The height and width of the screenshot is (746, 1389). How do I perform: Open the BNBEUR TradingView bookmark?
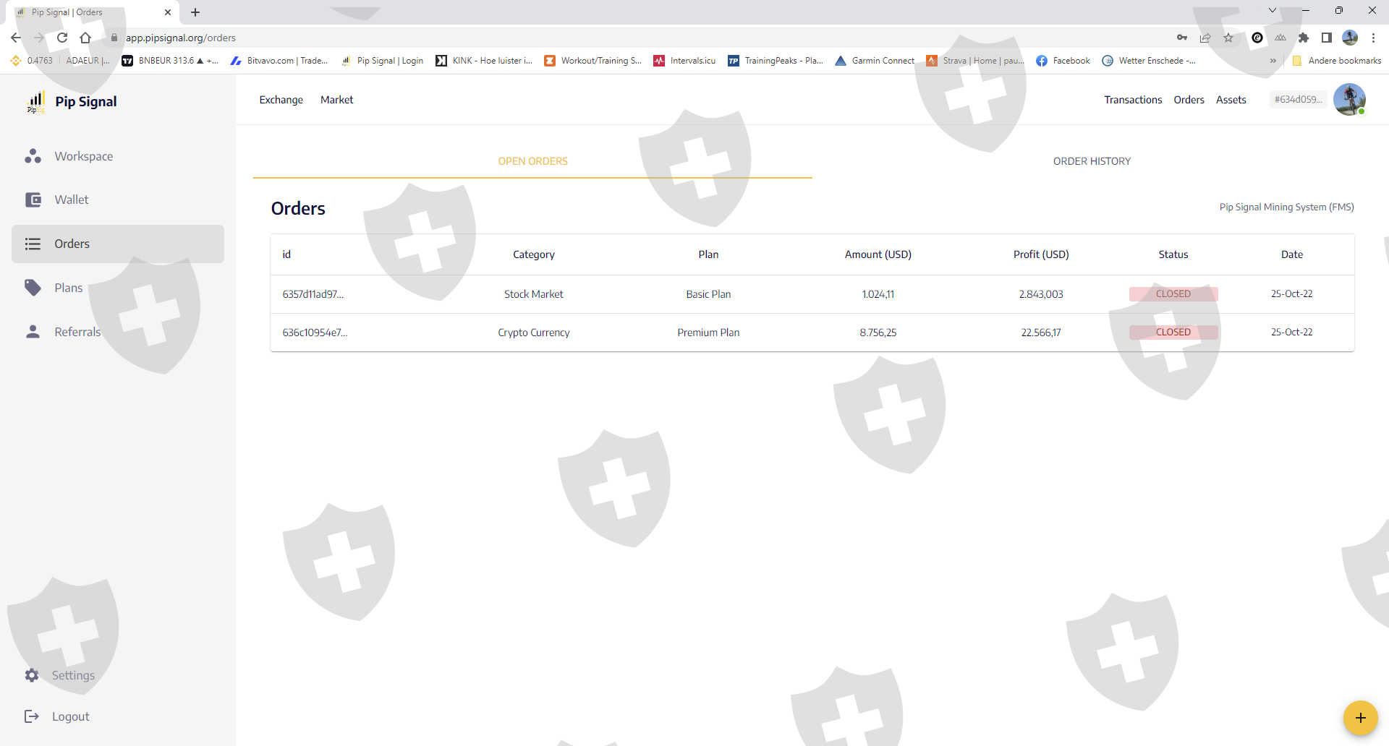[x=170, y=61]
